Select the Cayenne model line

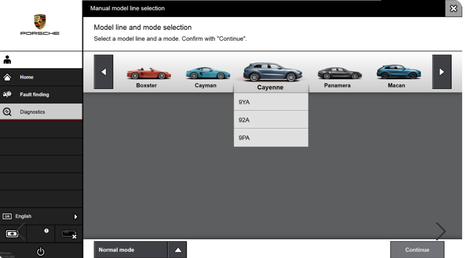(271, 76)
